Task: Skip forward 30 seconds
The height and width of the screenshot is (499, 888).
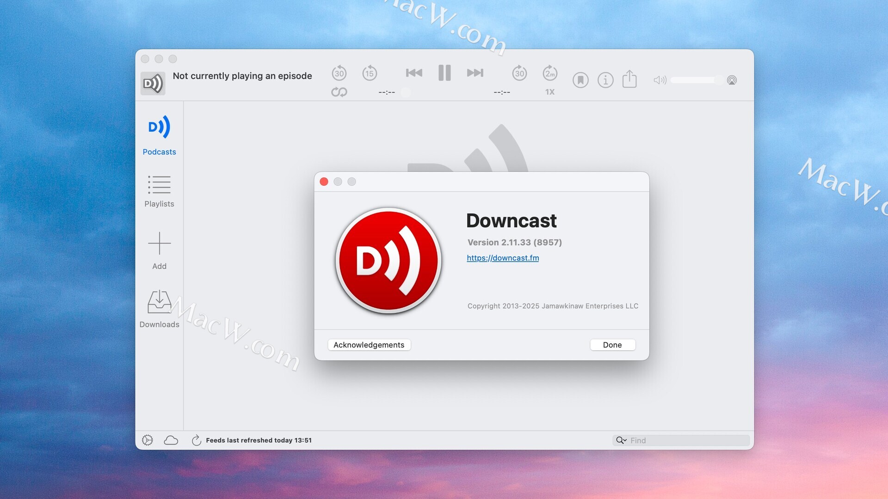Action: [x=519, y=73]
